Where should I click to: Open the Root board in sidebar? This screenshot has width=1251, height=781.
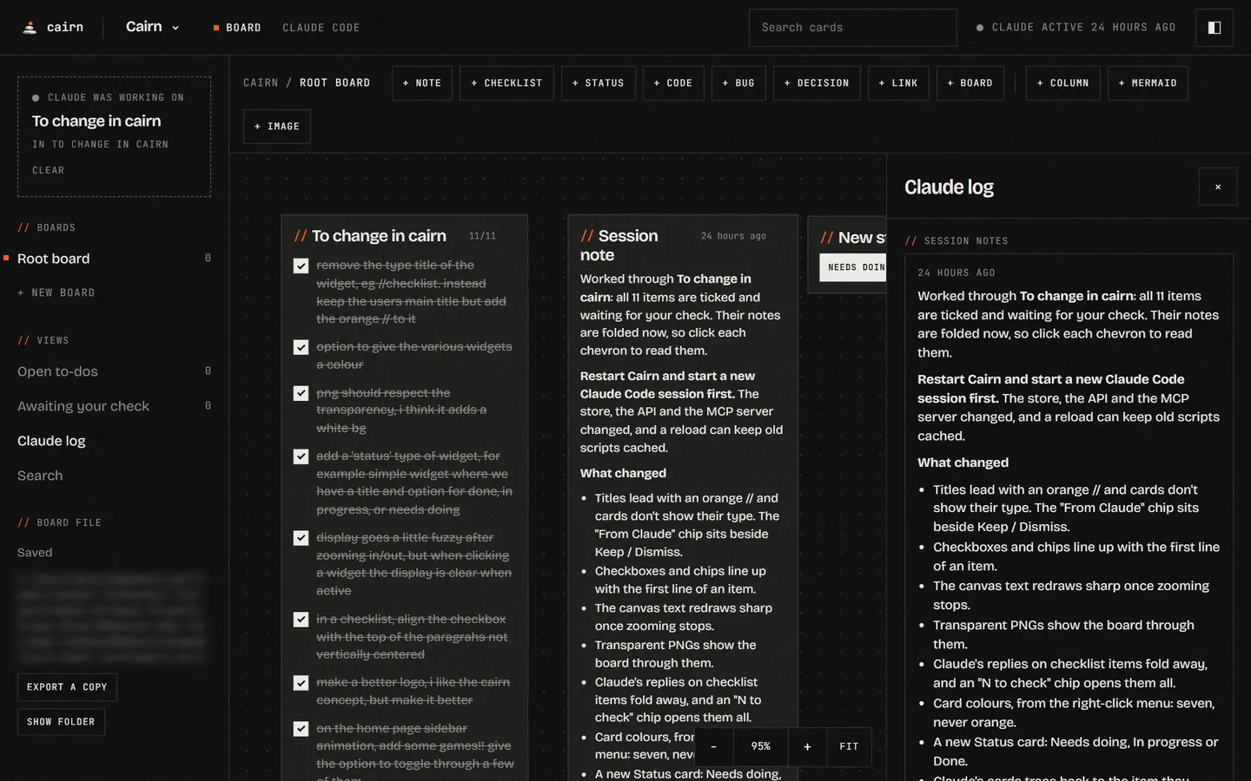coord(114,259)
